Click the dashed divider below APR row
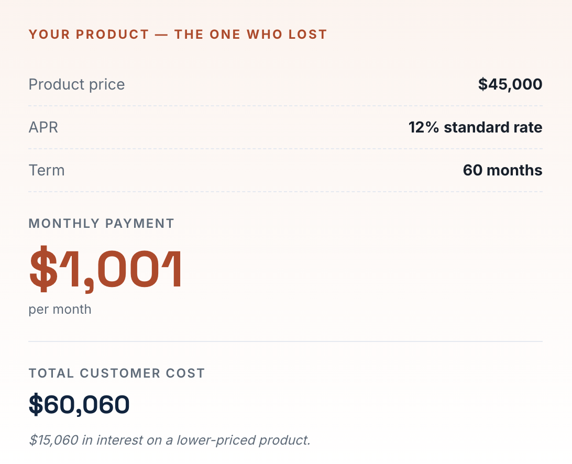 (285, 149)
